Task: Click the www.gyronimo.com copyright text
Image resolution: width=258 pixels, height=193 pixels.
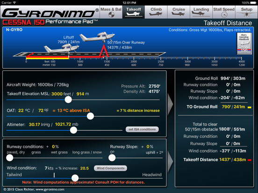Action: click(50, 189)
